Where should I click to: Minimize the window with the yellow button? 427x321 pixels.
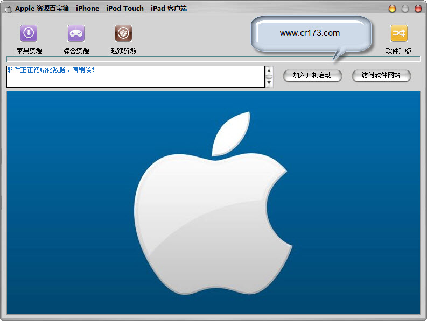pyautogui.click(x=392, y=9)
